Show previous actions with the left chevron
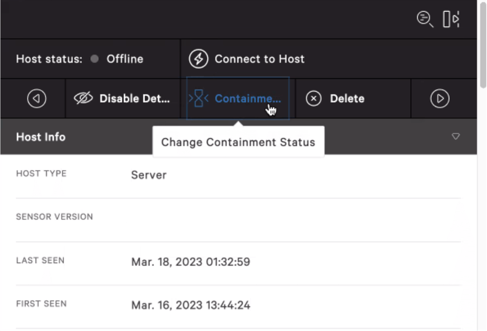This screenshot has height=331, width=487. (x=37, y=98)
